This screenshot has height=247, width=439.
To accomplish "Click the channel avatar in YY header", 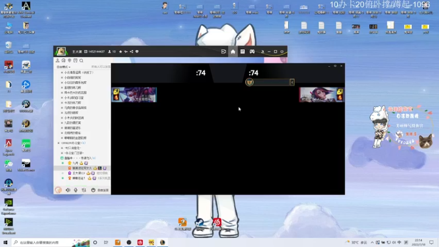I will pos(61,51).
